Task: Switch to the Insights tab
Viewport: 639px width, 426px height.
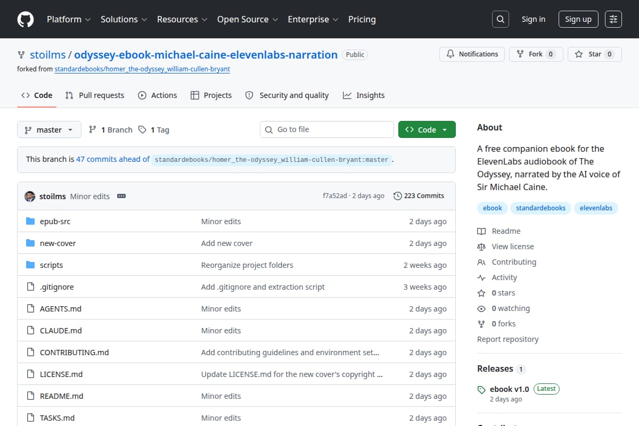Action: click(364, 95)
